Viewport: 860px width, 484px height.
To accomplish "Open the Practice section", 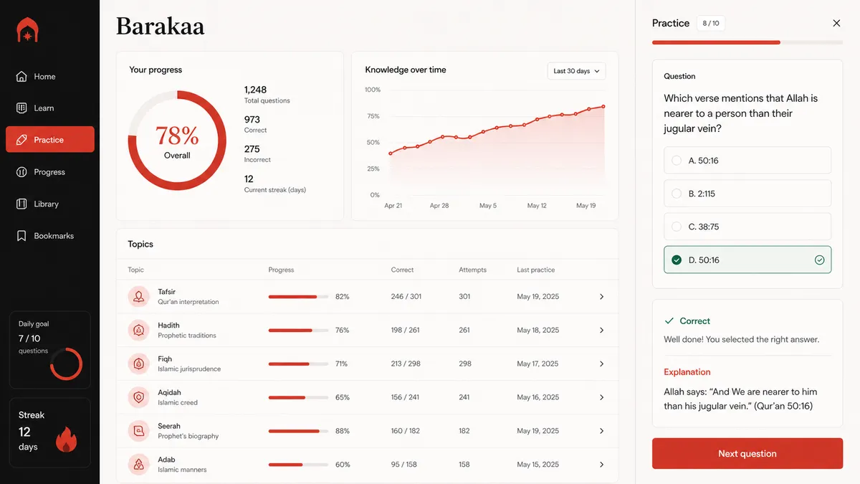I will (x=50, y=140).
